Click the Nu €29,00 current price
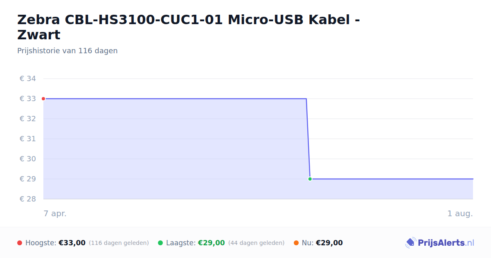Screen dimensions: 491x258 (329, 243)
